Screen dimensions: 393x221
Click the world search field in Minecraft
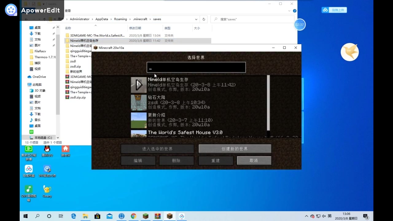pyautogui.click(x=196, y=67)
